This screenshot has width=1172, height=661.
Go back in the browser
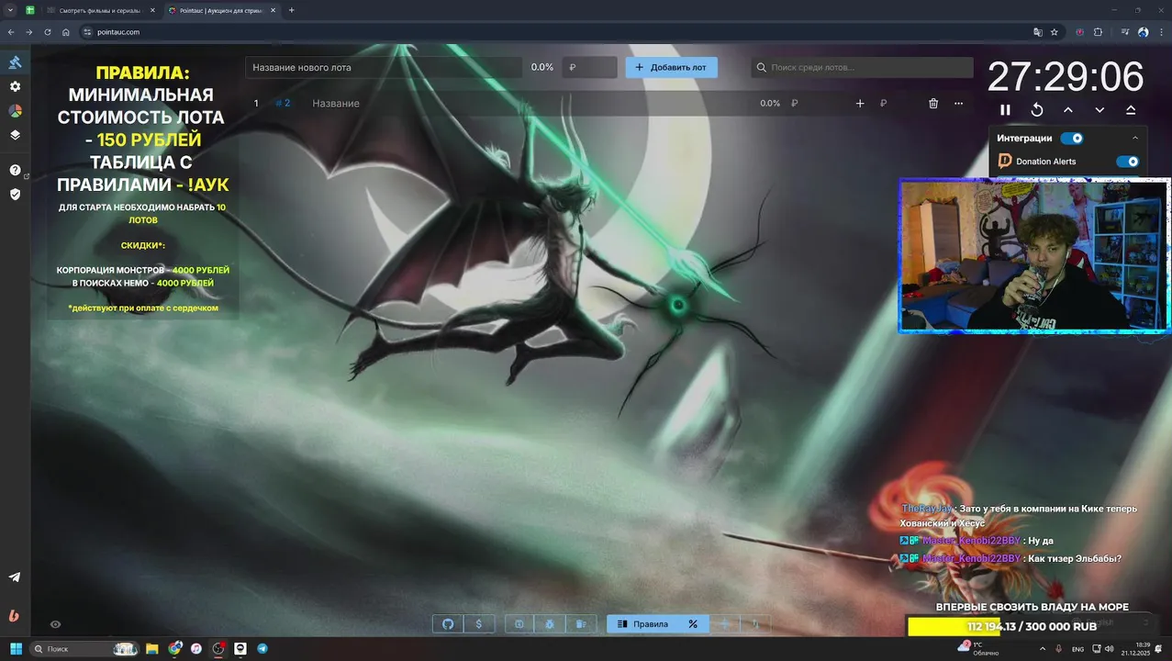[11, 32]
